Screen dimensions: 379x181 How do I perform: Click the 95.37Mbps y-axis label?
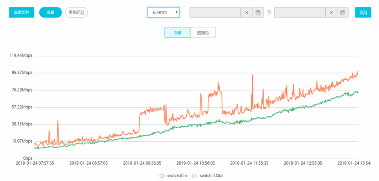(21, 73)
